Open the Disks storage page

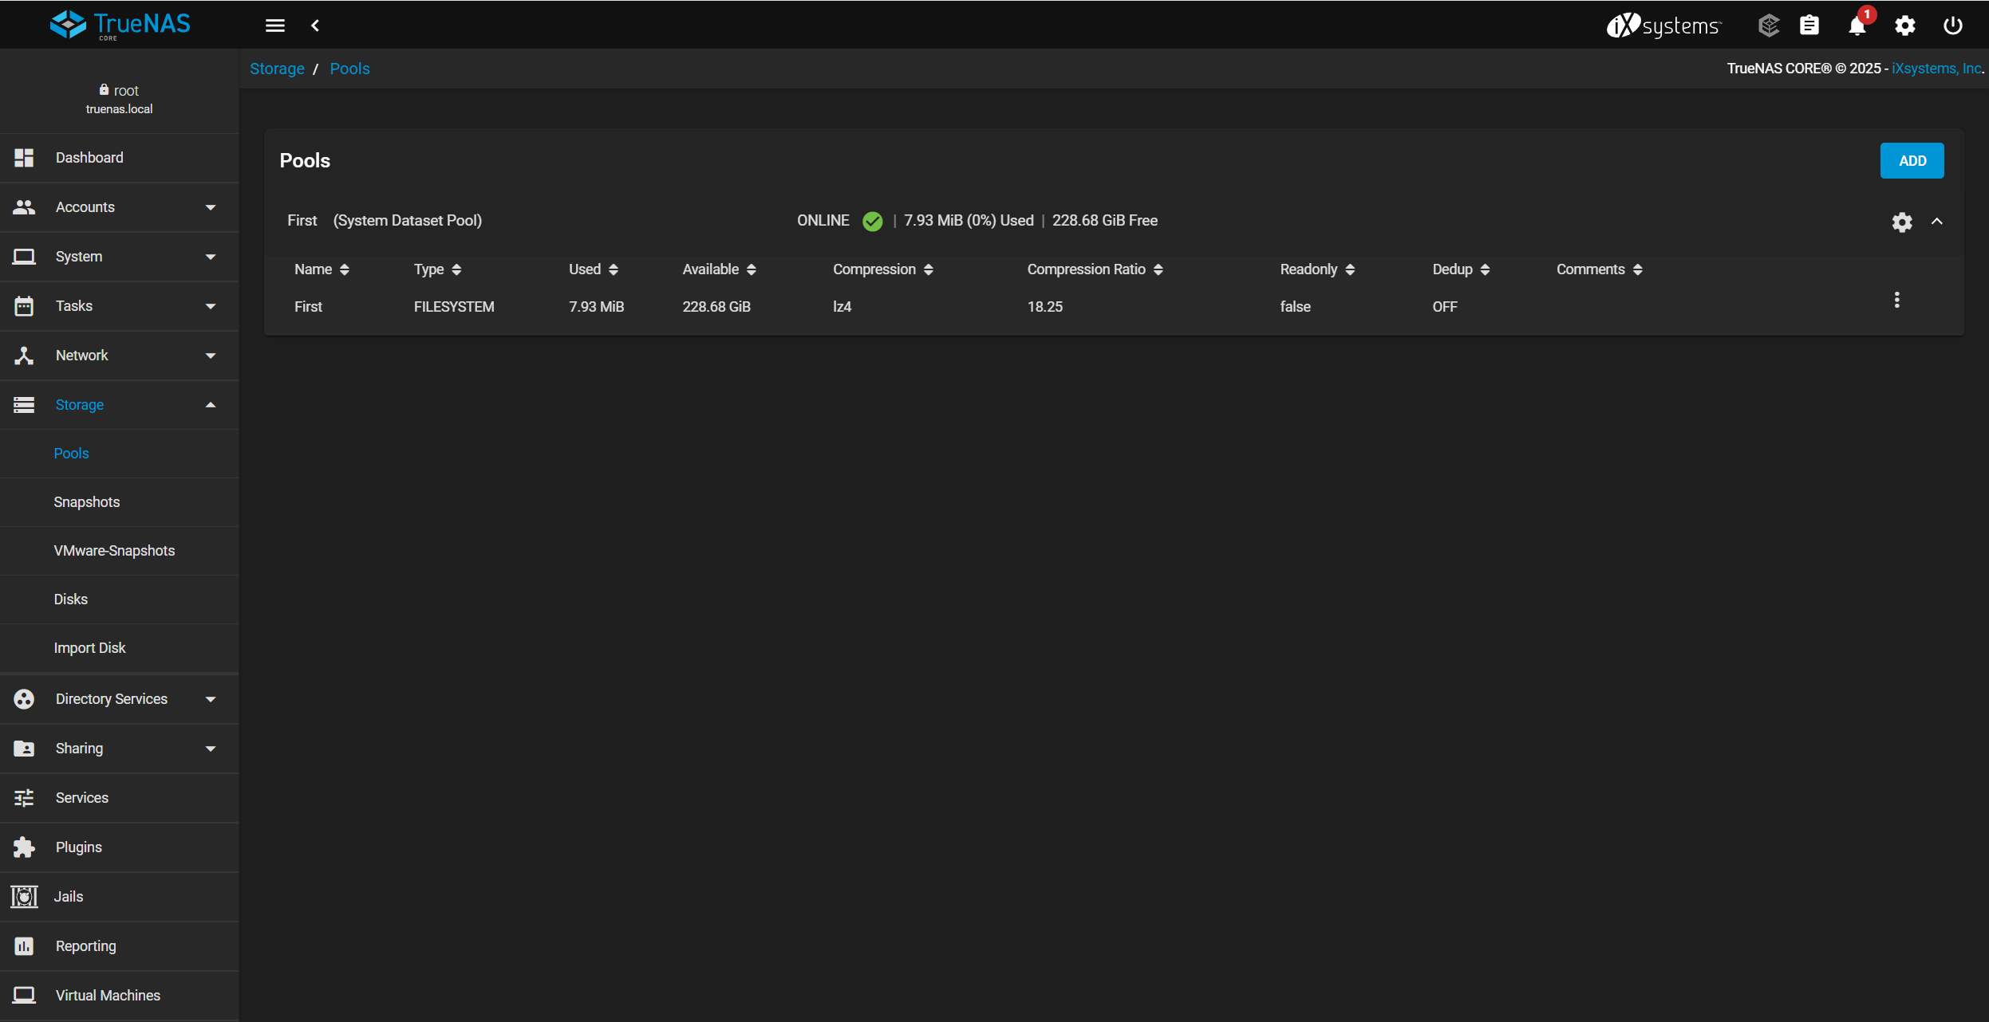[x=71, y=599]
